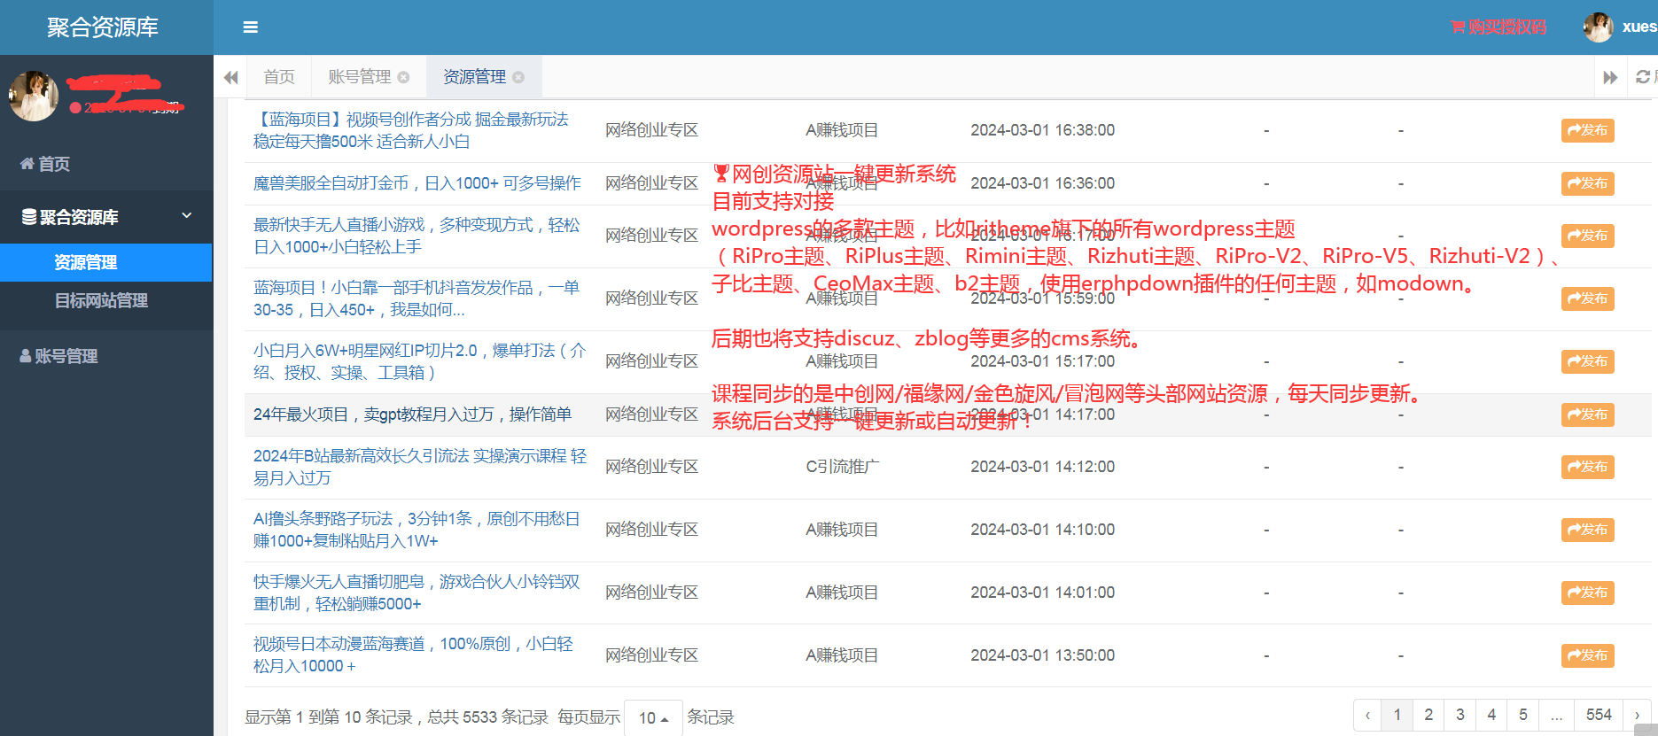Open the 快手爆火无人直播切肥皂 link
Screen dimensions: 1658x736
click(416, 593)
